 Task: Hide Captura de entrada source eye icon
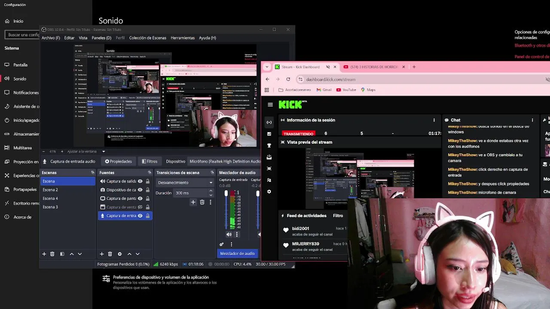pos(140,216)
